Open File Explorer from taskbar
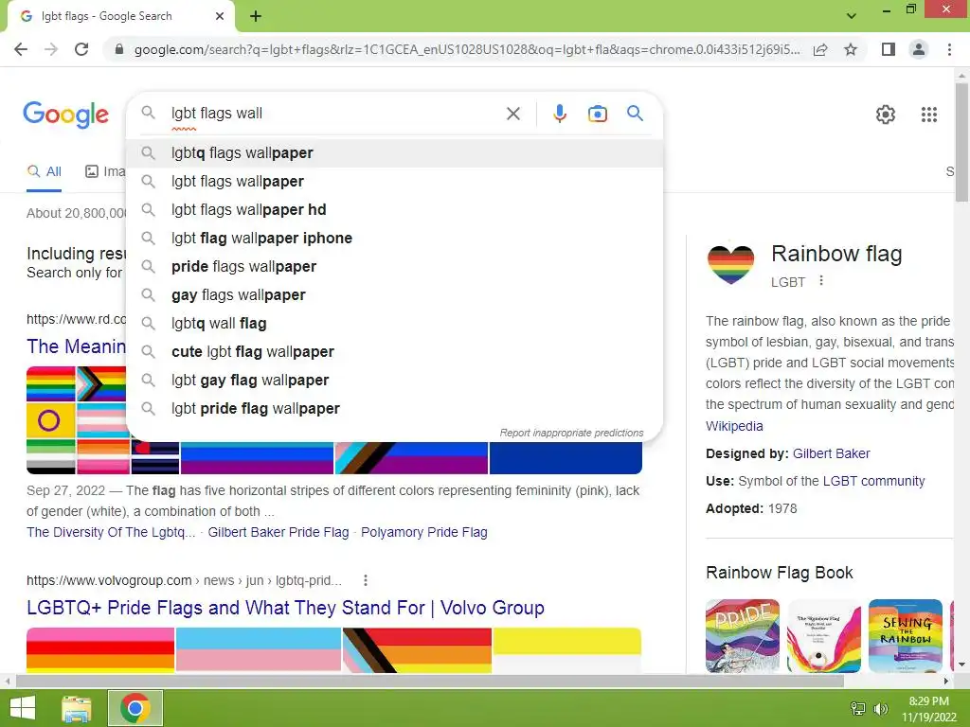The height and width of the screenshot is (727, 970). pos(76,708)
